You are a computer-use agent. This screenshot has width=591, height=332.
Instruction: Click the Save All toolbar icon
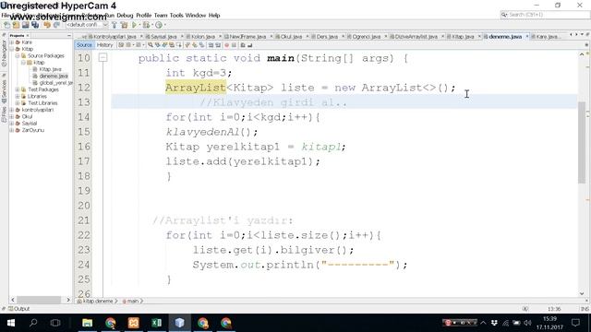click(x=35, y=25)
